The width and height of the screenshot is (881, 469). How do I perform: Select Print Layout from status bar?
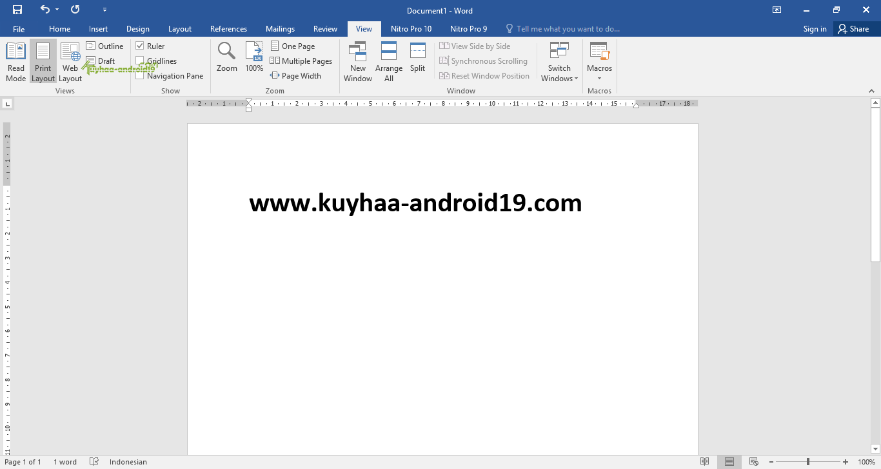click(729, 462)
